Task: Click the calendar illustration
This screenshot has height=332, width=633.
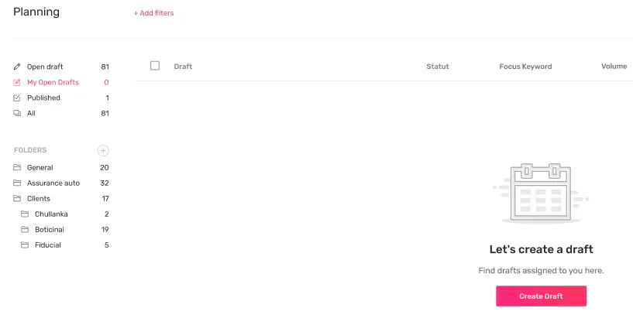Action: 541,193
